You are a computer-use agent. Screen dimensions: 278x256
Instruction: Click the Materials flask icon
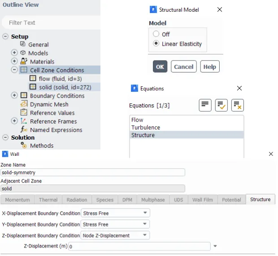[24, 61]
